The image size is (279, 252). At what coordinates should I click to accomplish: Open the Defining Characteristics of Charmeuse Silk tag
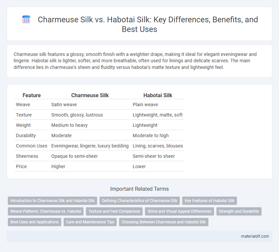click(140, 201)
